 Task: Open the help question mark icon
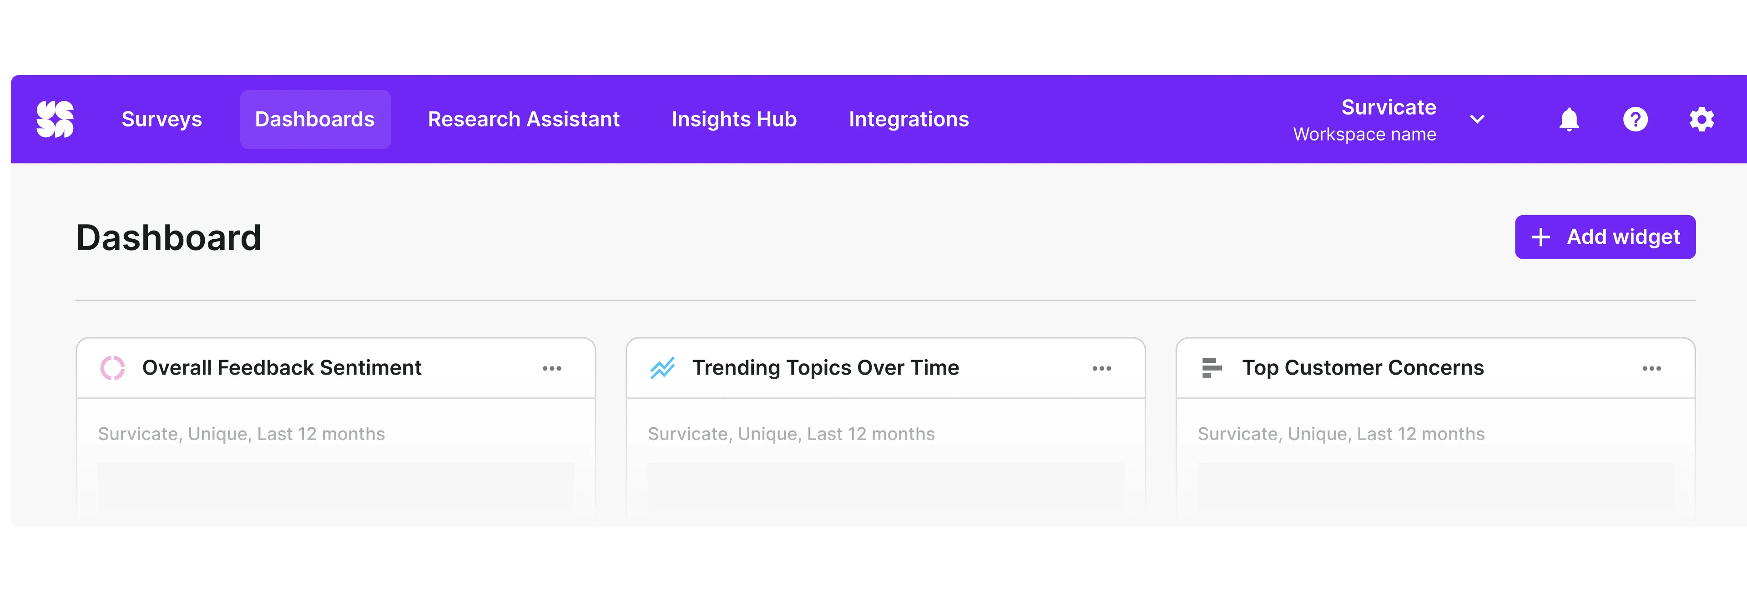pyautogui.click(x=1635, y=119)
